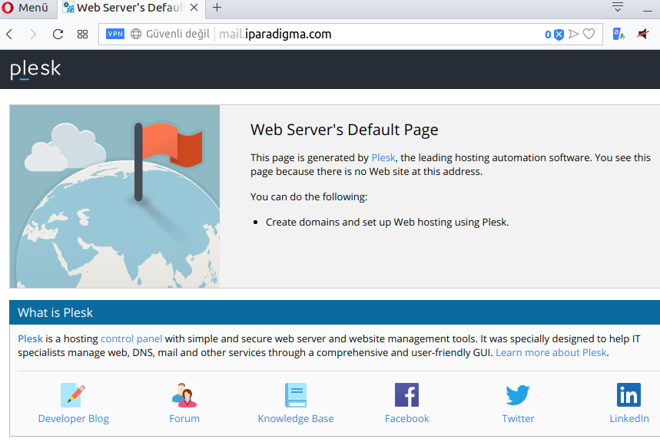The width and height of the screenshot is (660, 442).
Task: Open the Twitter text link
Action: [518, 419]
